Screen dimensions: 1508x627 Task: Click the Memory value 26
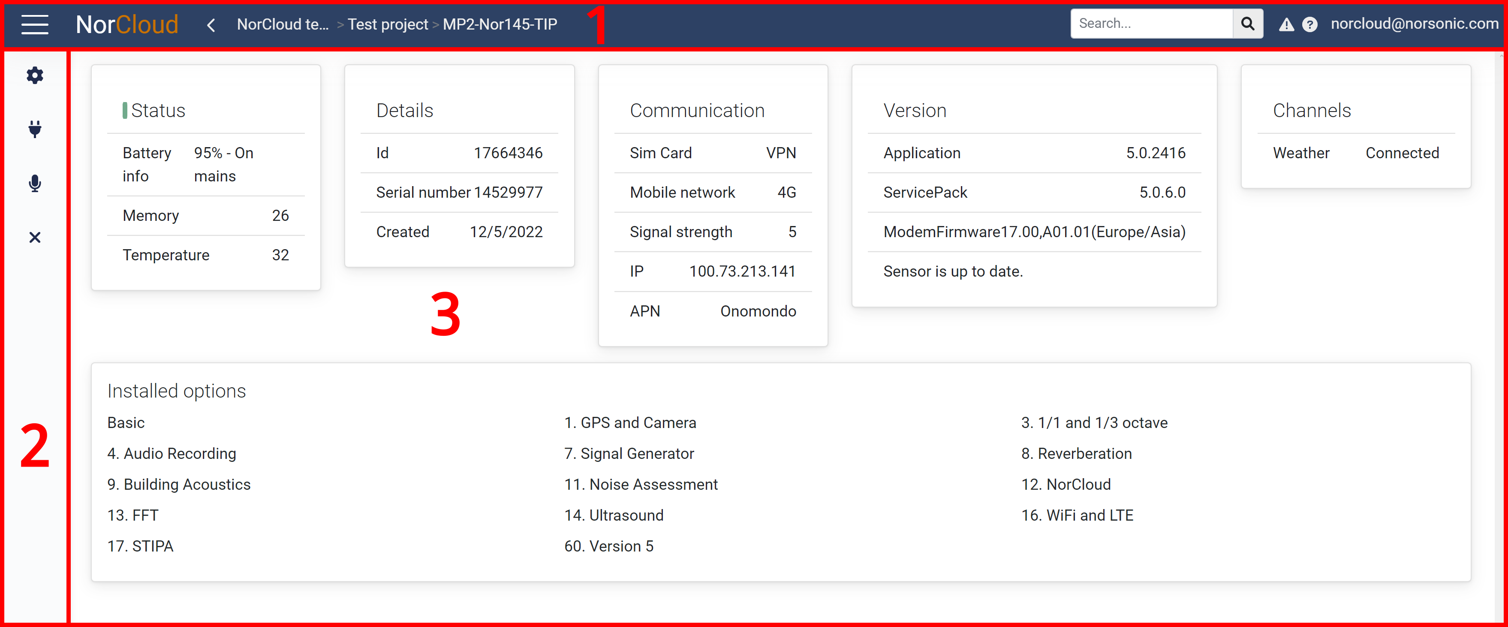click(280, 215)
